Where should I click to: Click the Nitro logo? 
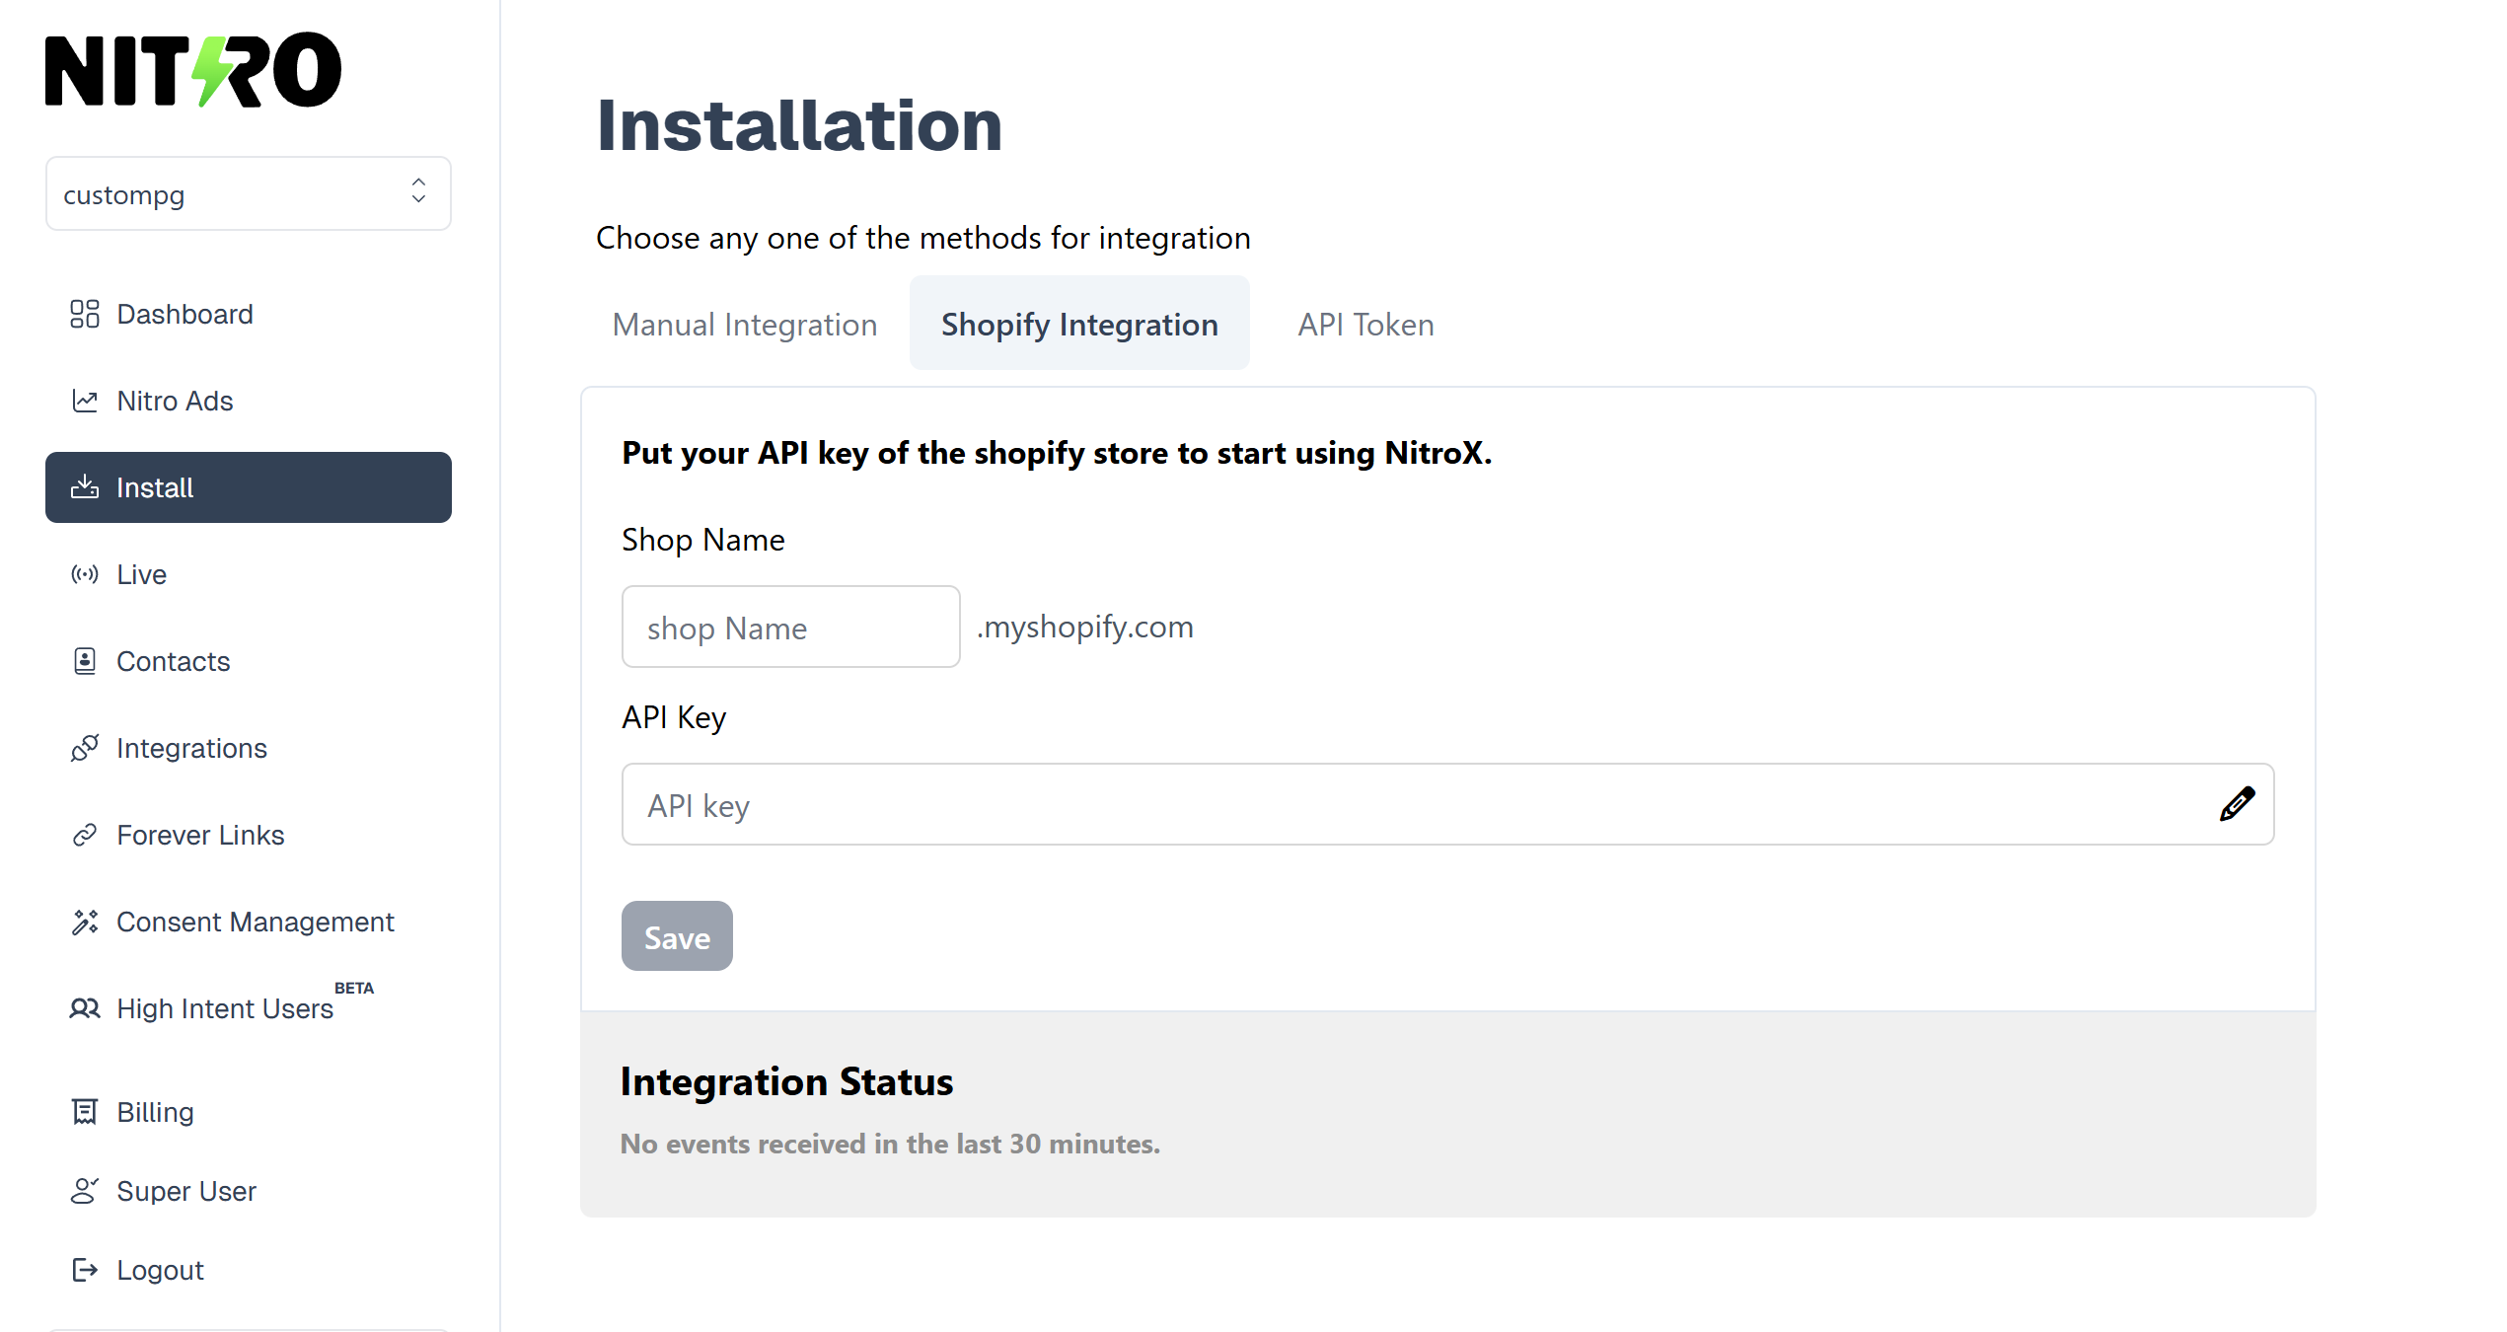193,70
